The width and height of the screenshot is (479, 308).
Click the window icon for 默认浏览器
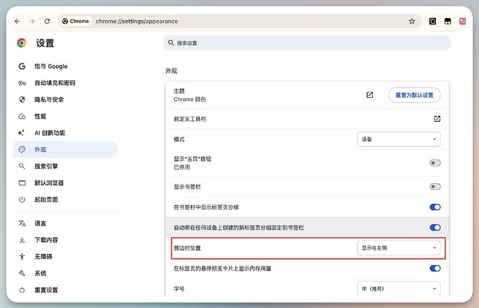22,183
